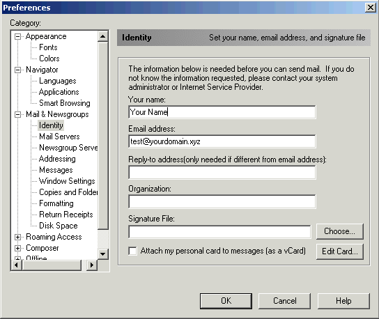Image resolution: width=379 pixels, height=319 pixels.
Task: Collapse the Appearance category
Action: 17,37
